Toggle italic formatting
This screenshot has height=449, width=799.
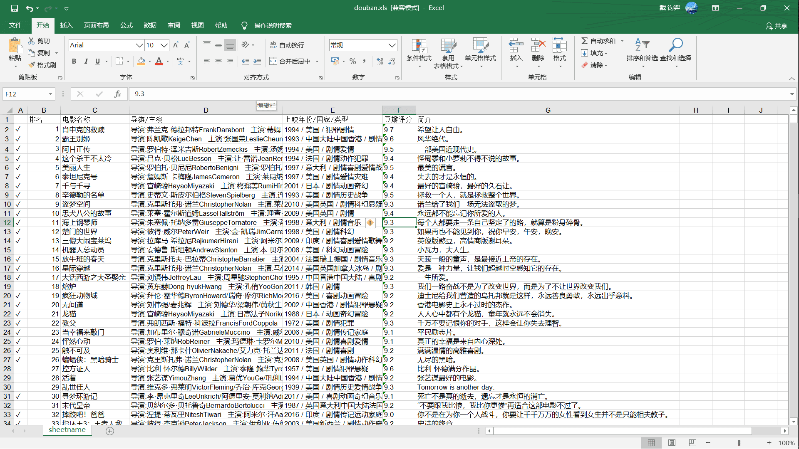[x=86, y=61]
